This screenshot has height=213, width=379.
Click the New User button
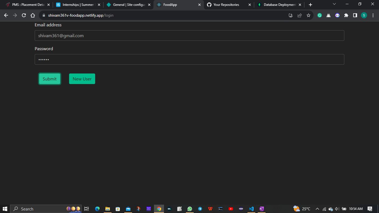(82, 79)
